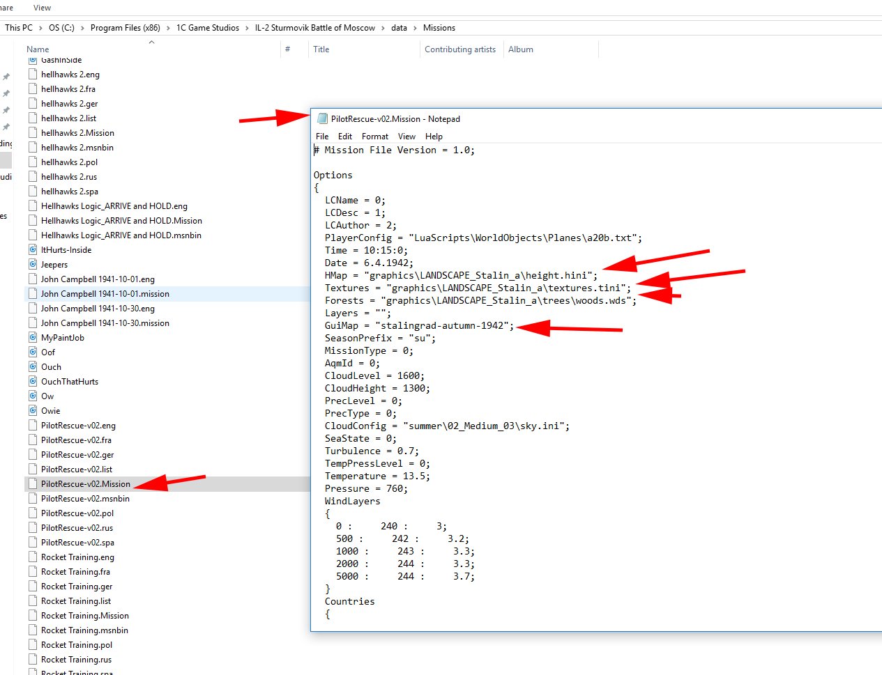
Task: Select the OuchThatHurts file icon
Action: 33,382
